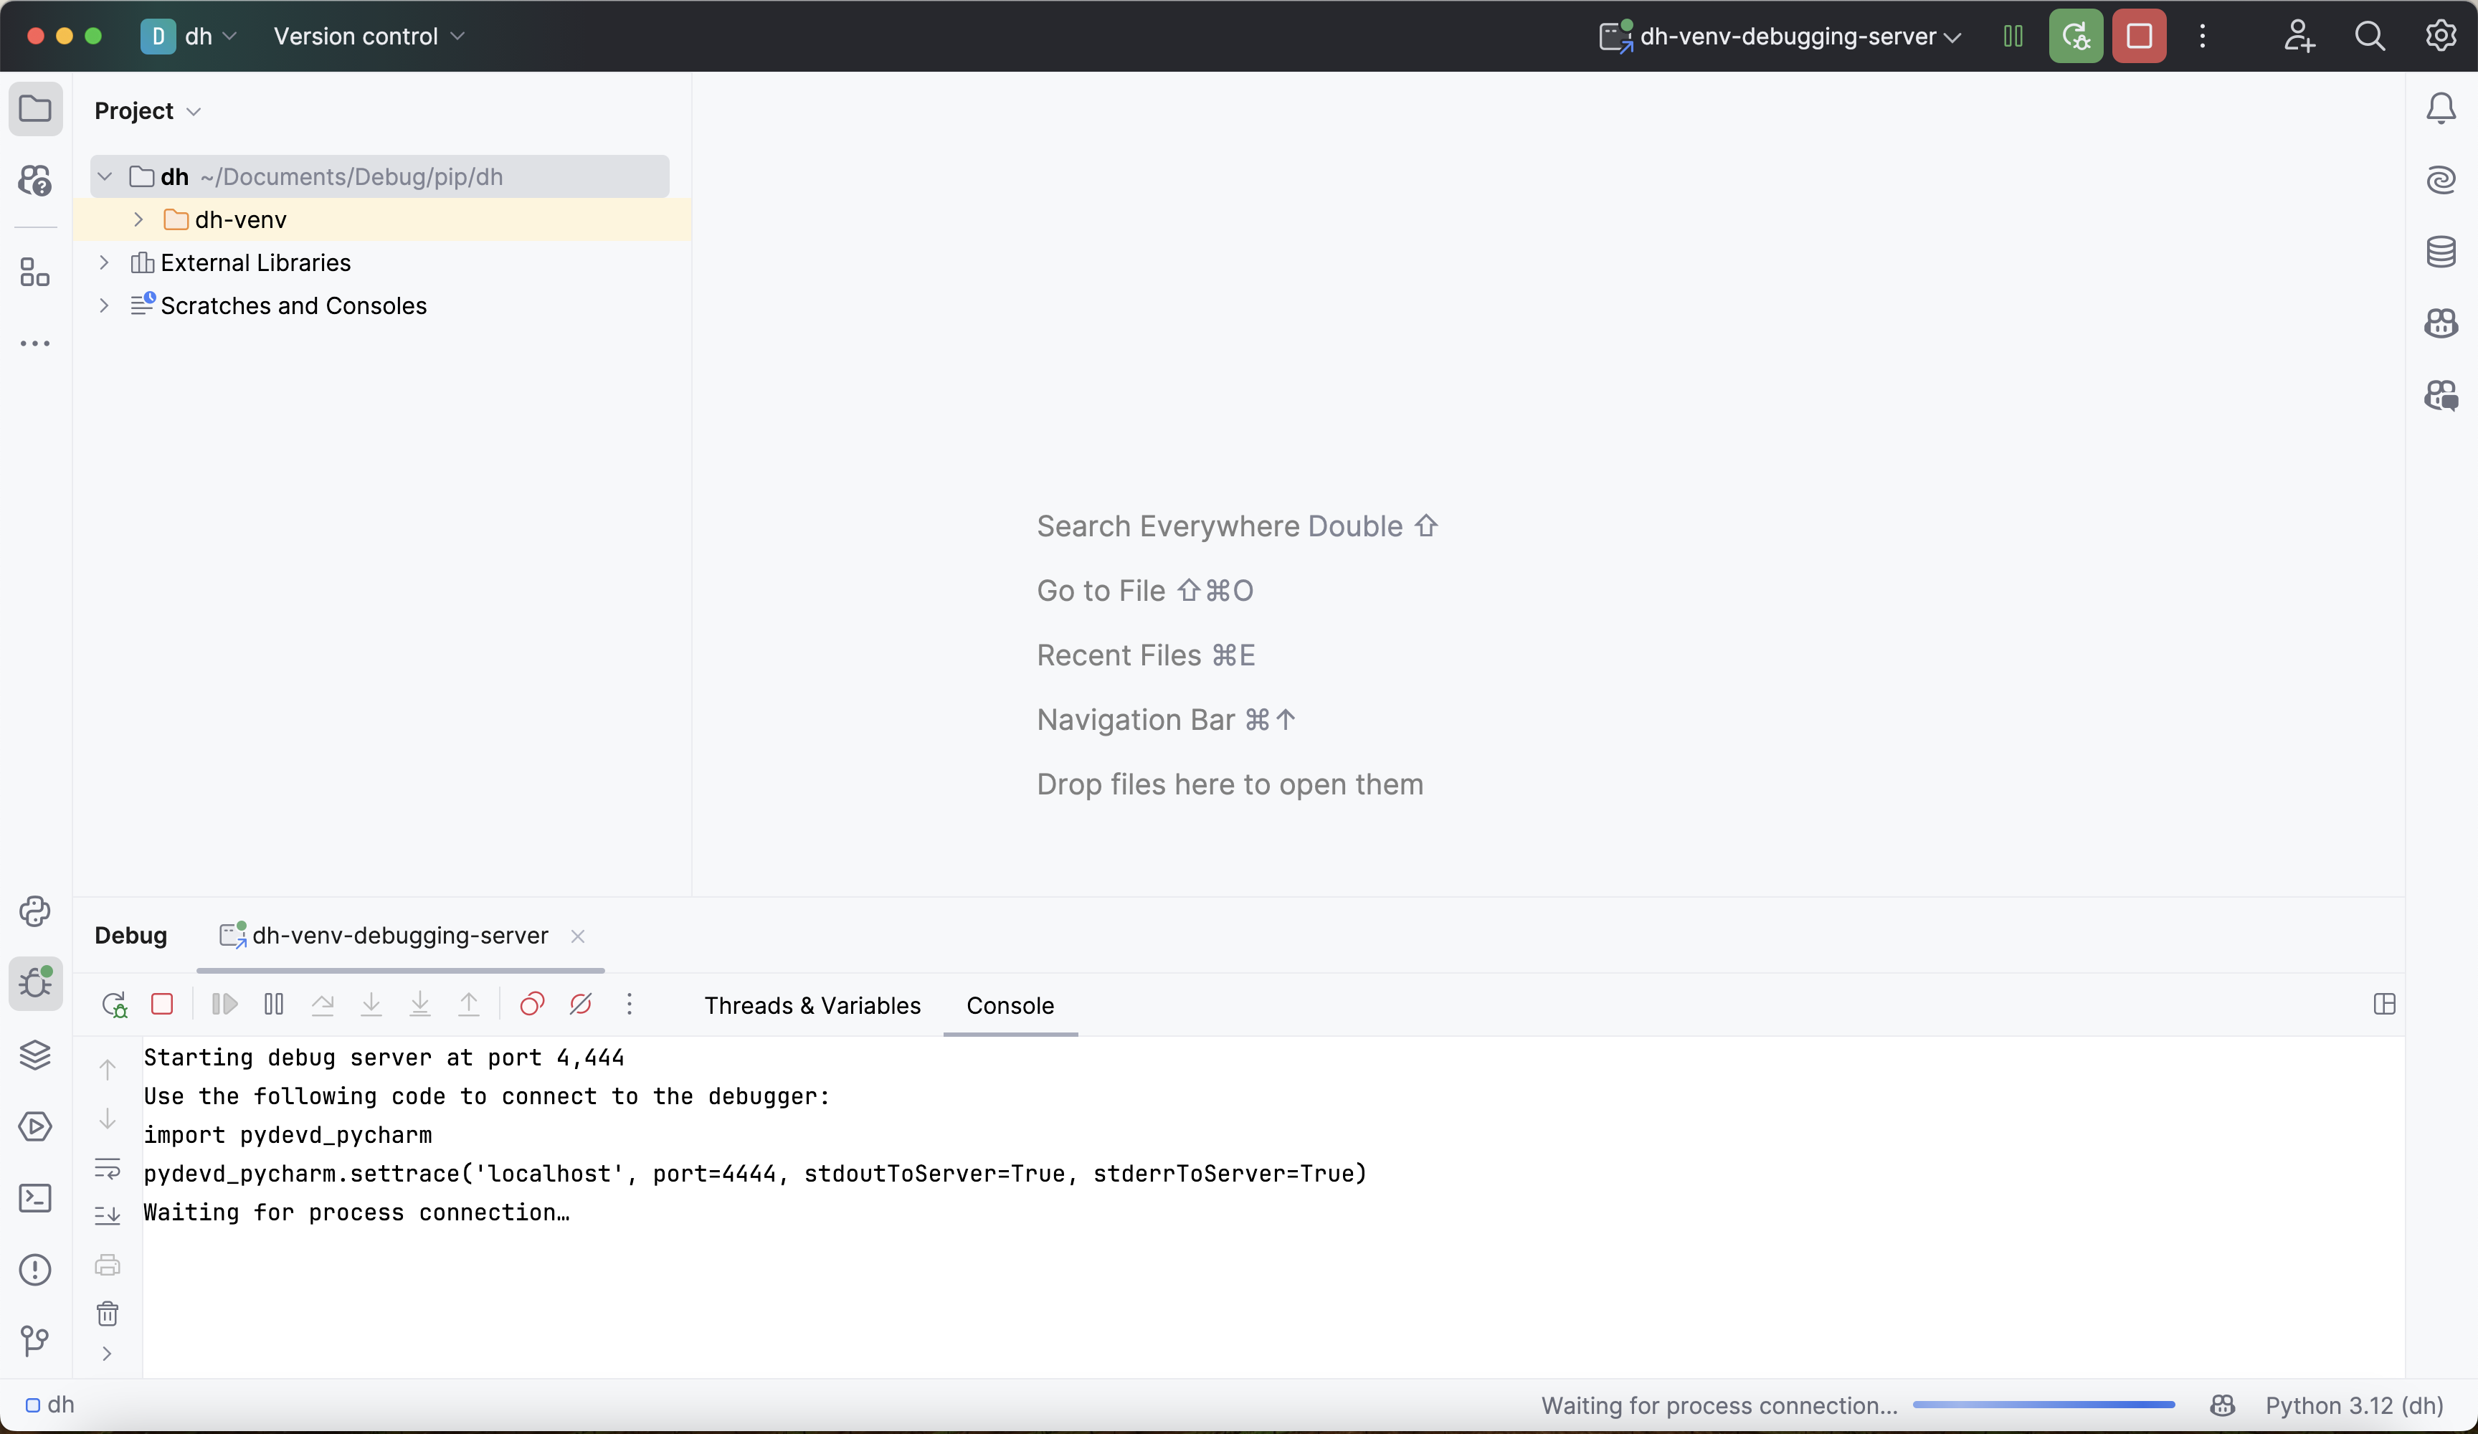Open the Python Packages layers icon

35,1055
